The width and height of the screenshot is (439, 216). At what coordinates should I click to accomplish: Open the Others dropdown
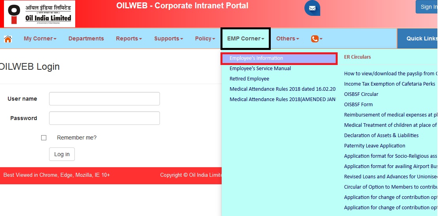tap(287, 39)
